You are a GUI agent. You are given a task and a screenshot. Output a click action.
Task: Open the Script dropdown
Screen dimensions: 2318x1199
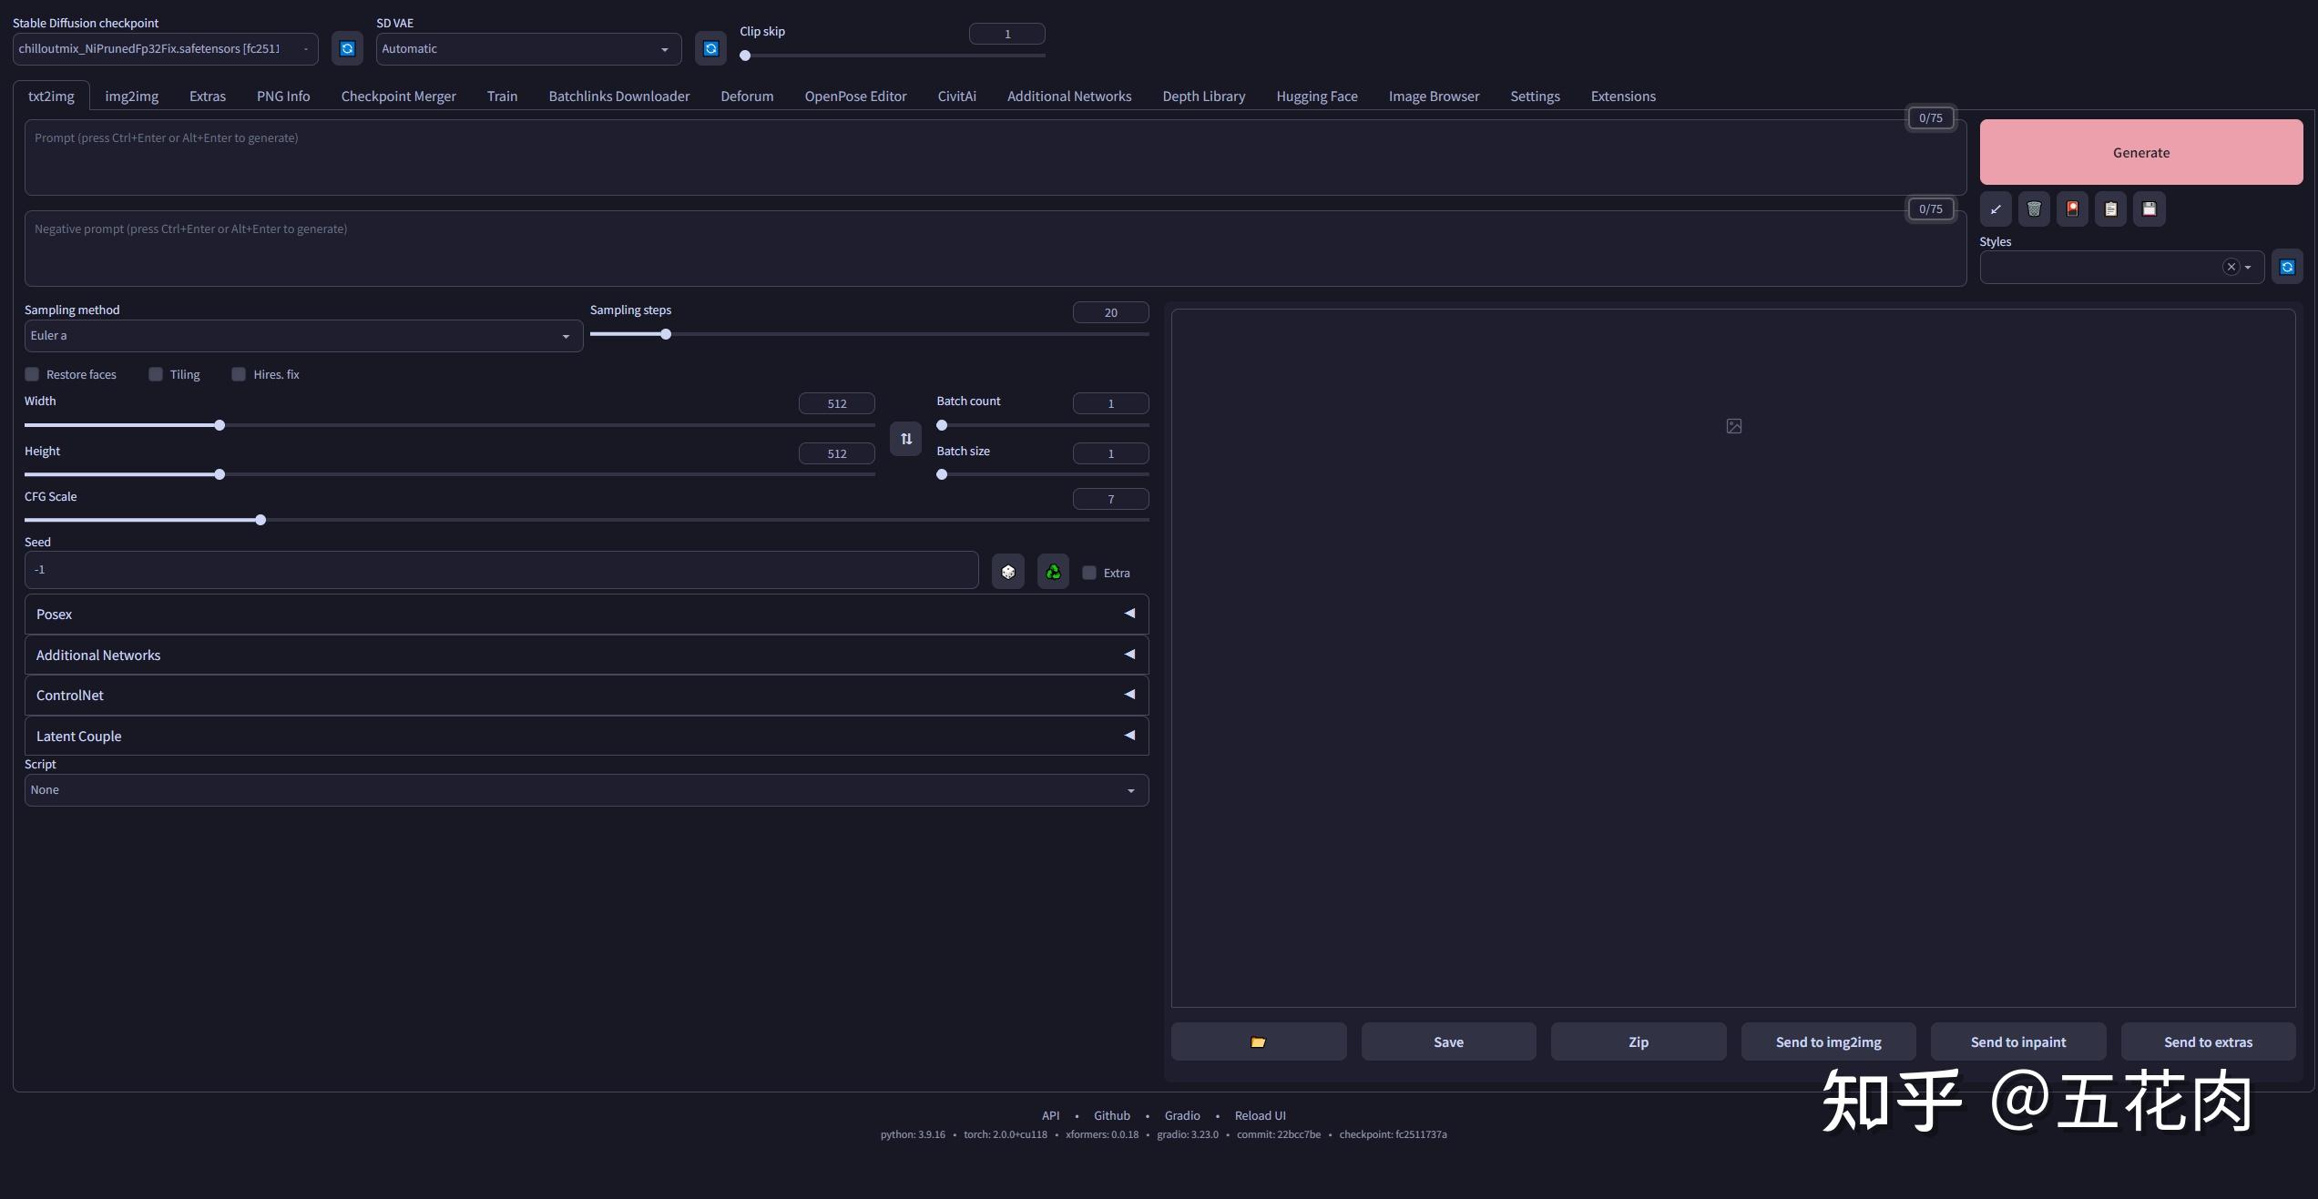coord(586,790)
